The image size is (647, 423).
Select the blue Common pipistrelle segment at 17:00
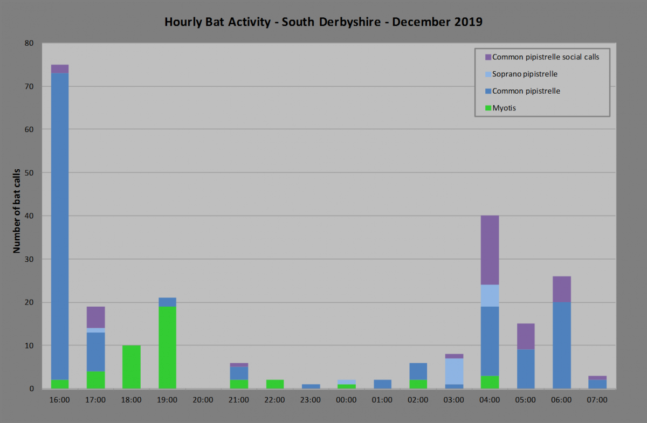(95, 352)
